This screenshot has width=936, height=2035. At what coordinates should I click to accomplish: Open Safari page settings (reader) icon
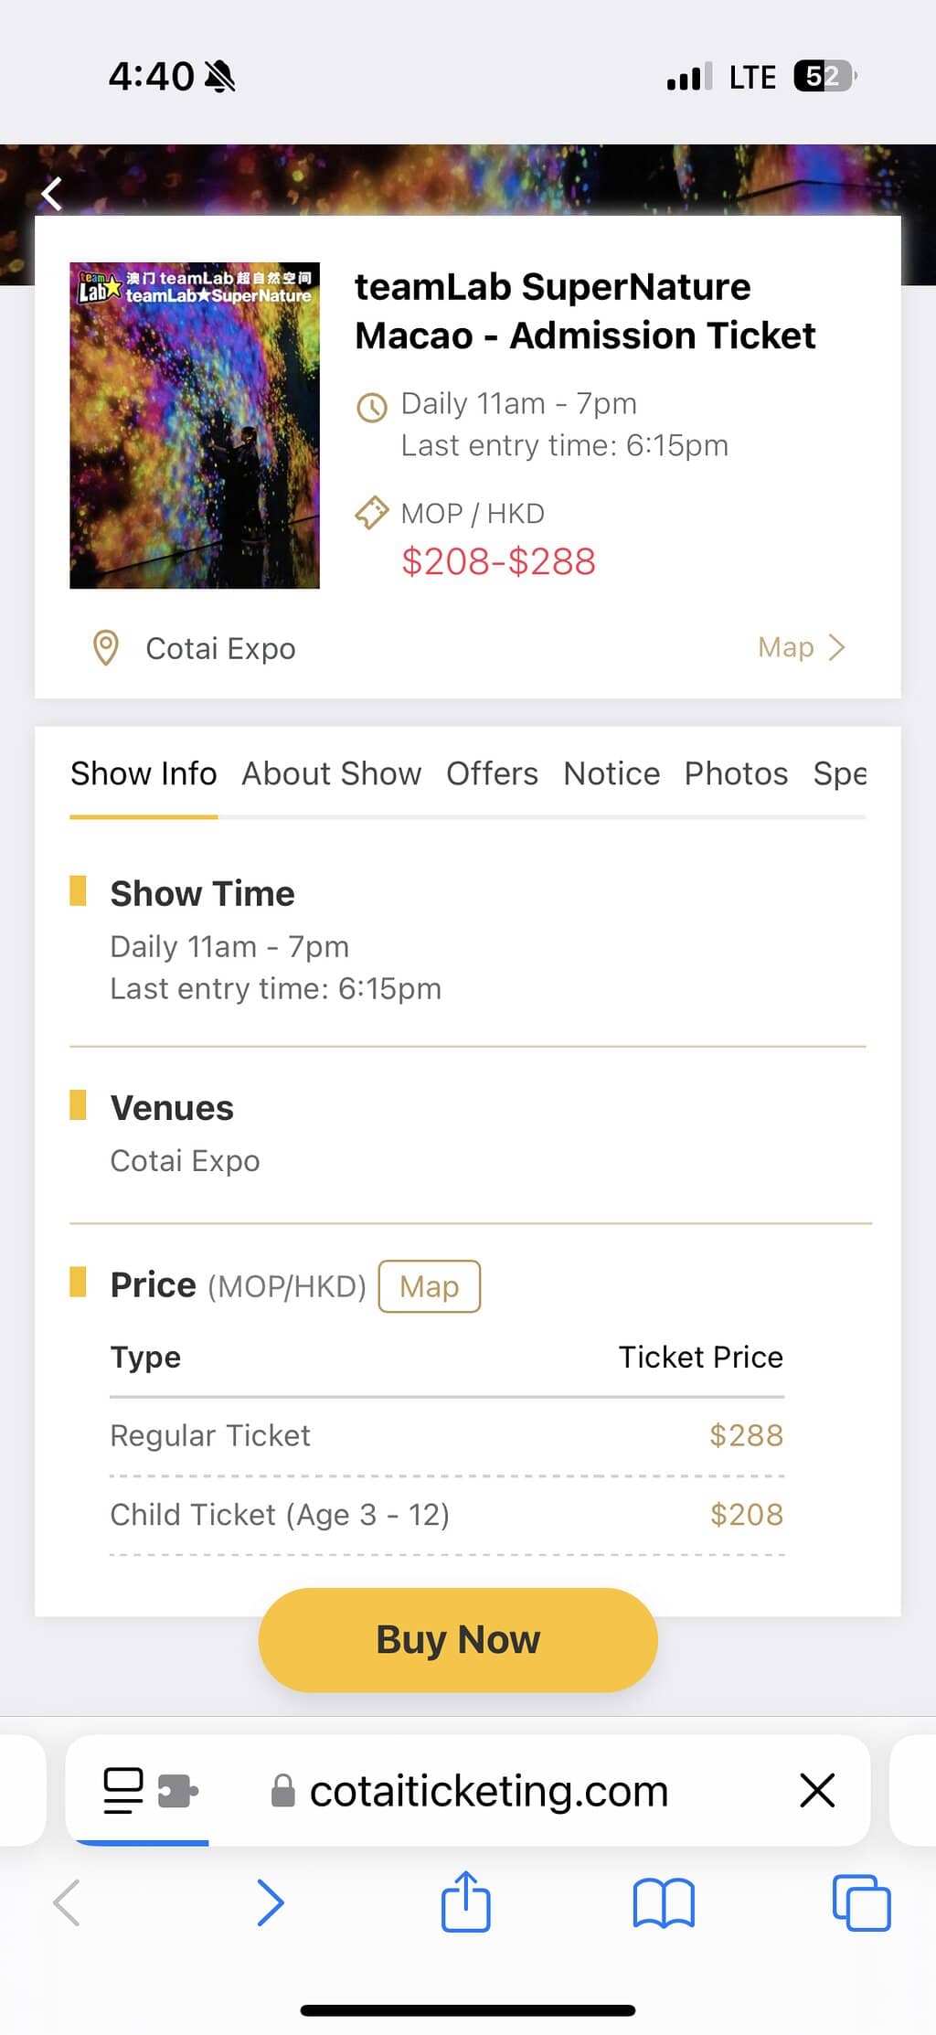tap(123, 1789)
